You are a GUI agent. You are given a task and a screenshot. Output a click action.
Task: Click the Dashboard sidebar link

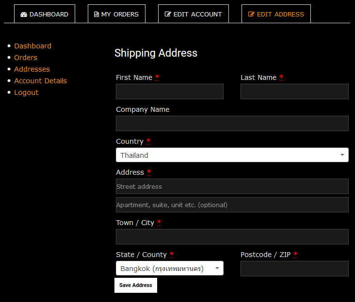(32, 46)
